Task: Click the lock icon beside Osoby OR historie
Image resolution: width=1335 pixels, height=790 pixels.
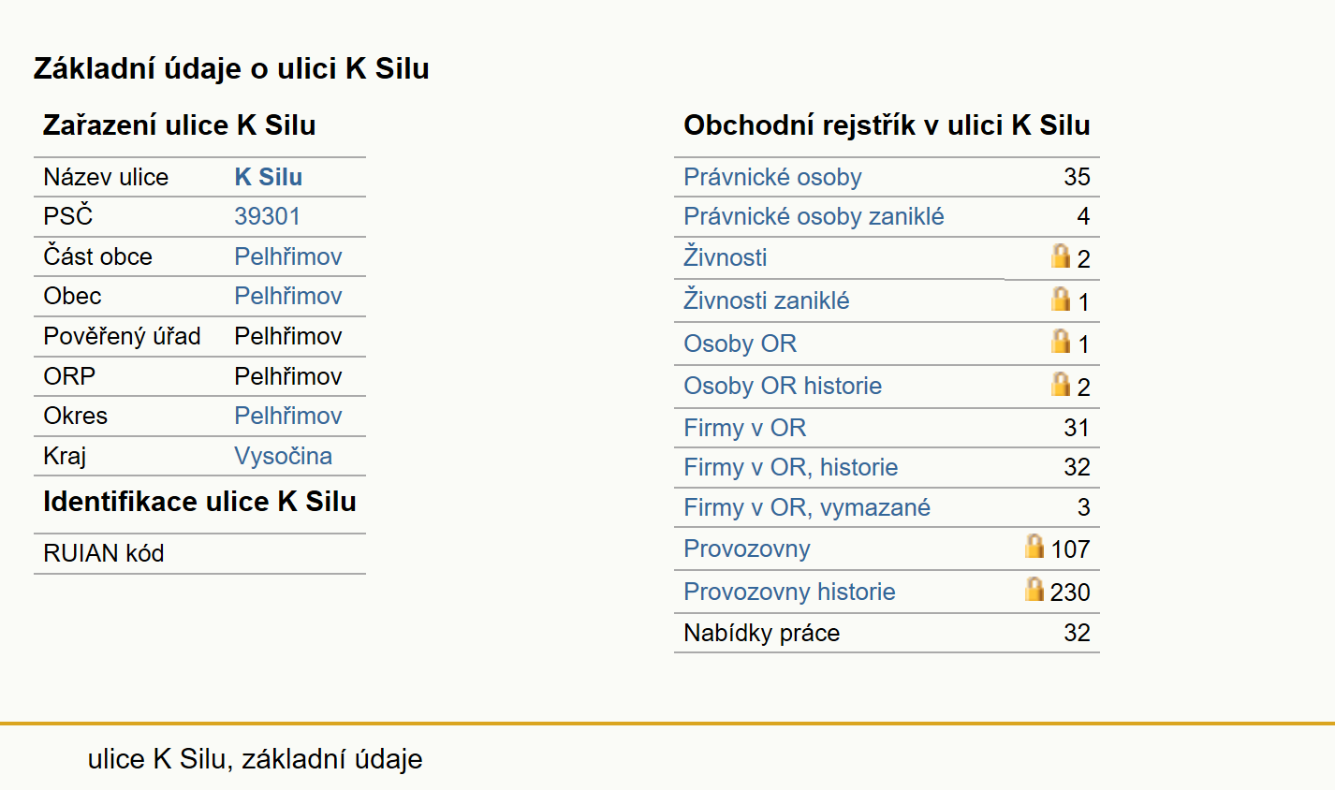Action: (x=1060, y=384)
